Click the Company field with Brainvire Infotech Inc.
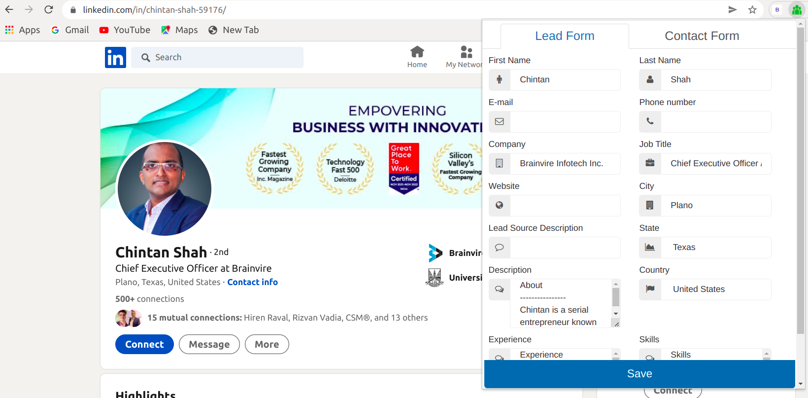The height and width of the screenshot is (398, 808). pyautogui.click(x=565, y=164)
